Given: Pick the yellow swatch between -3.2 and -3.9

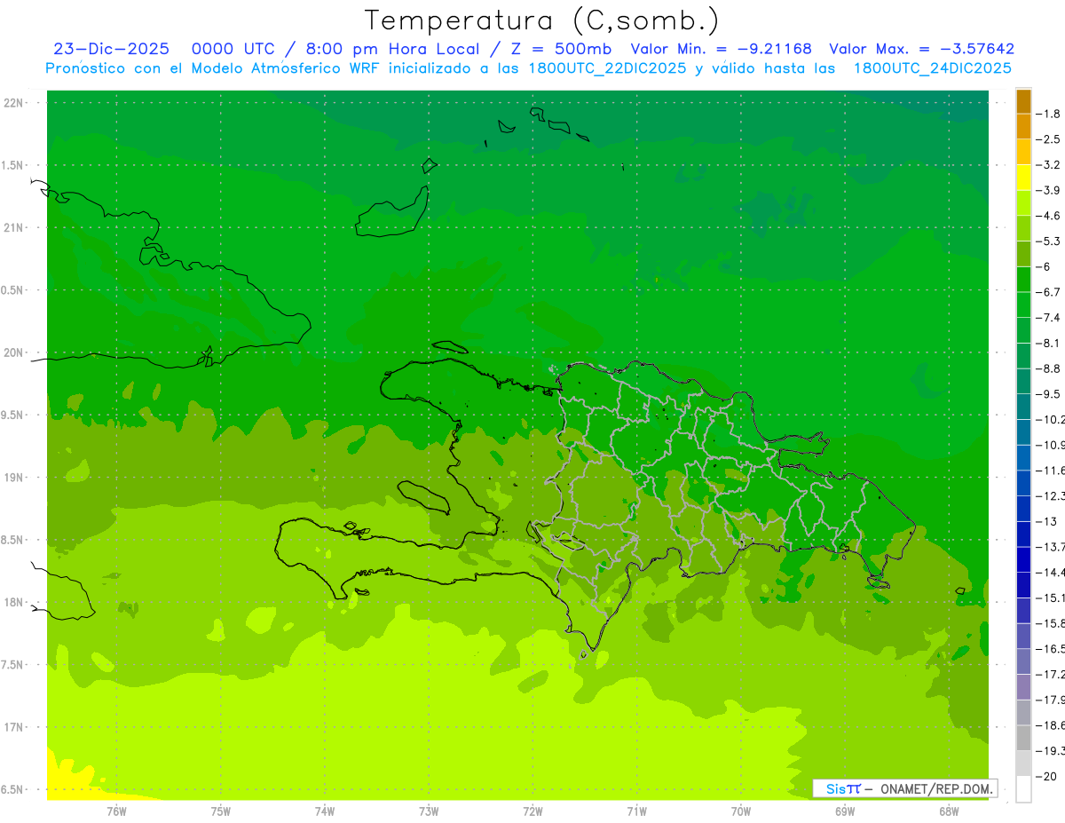Looking at the screenshot, I should coord(1023,178).
